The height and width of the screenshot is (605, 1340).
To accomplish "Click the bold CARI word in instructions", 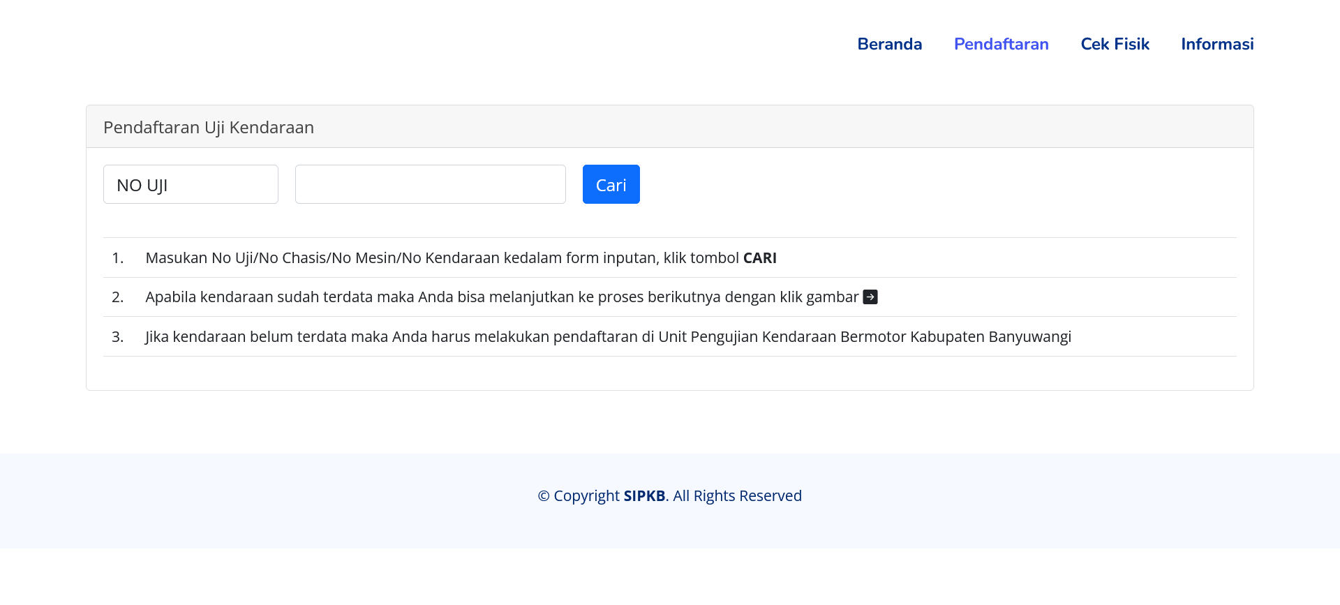I will pyautogui.click(x=759, y=258).
